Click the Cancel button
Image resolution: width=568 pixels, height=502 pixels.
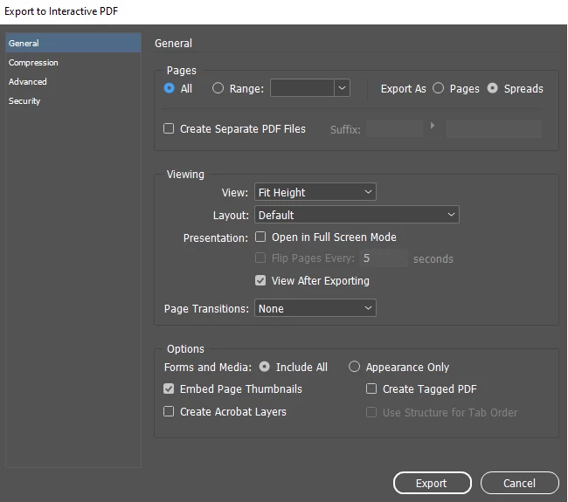519,483
